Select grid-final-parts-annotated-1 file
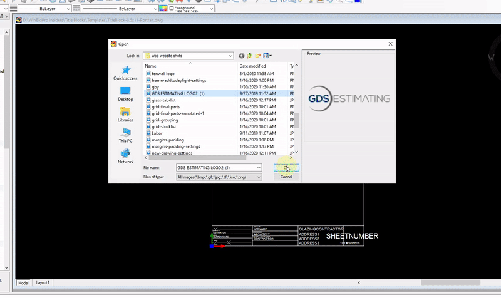The width and height of the screenshot is (501, 298). (178, 113)
